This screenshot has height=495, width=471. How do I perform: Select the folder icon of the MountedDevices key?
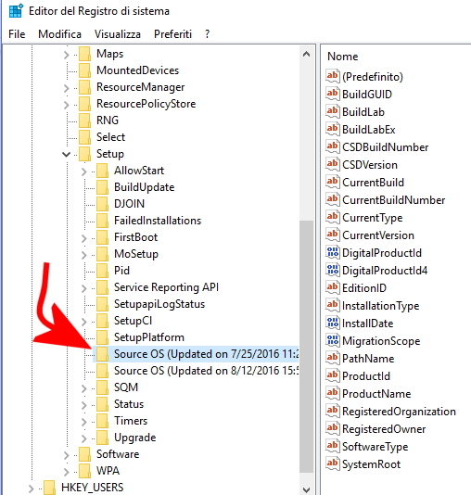click(85, 70)
